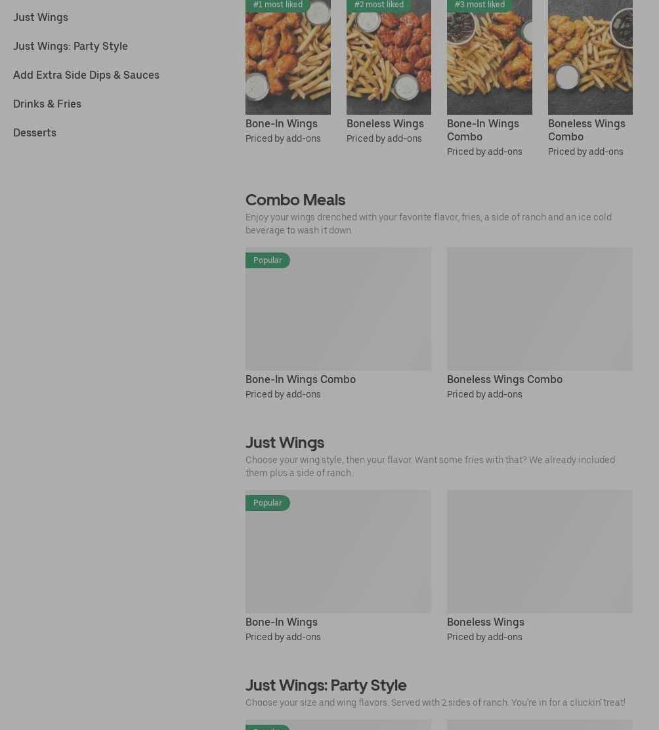Jump to Desserts section
Screen dimensions: 659x730
point(35,132)
